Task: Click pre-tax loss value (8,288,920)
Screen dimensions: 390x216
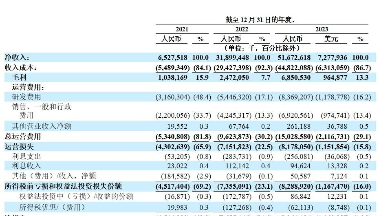Action: [296, 186]
